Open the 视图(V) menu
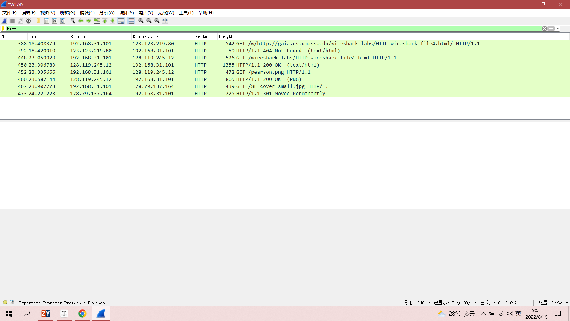Screen dimensions: 570x321 click(48, 13)
